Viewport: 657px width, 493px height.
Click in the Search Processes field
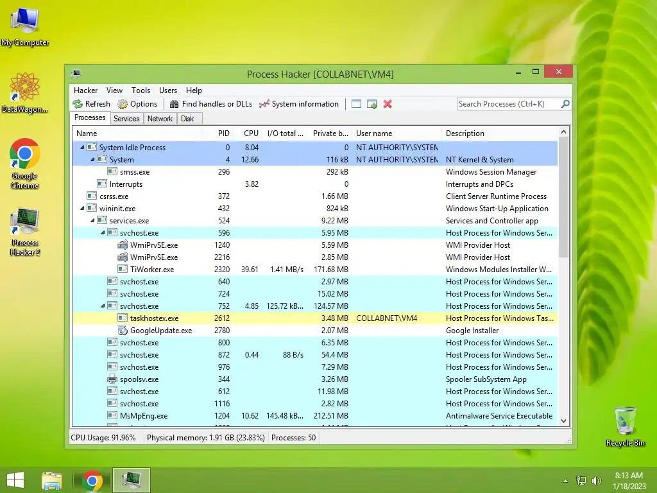coord(508,104)
